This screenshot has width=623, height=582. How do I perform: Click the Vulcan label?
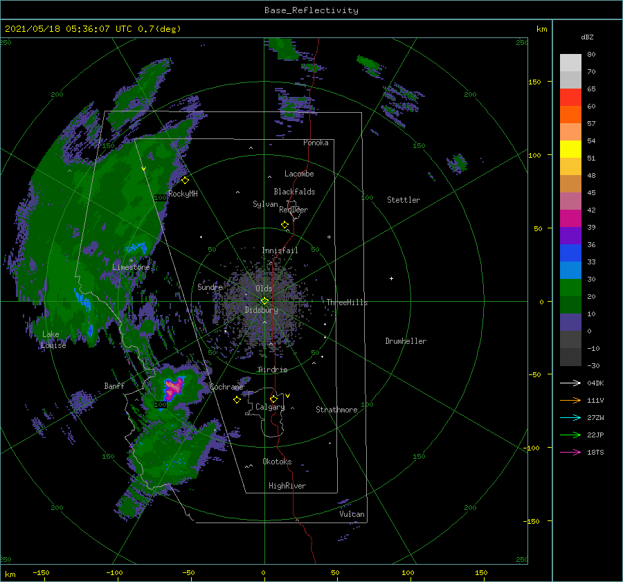352,514
